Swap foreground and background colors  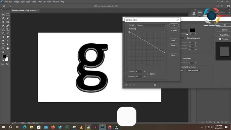8,56
